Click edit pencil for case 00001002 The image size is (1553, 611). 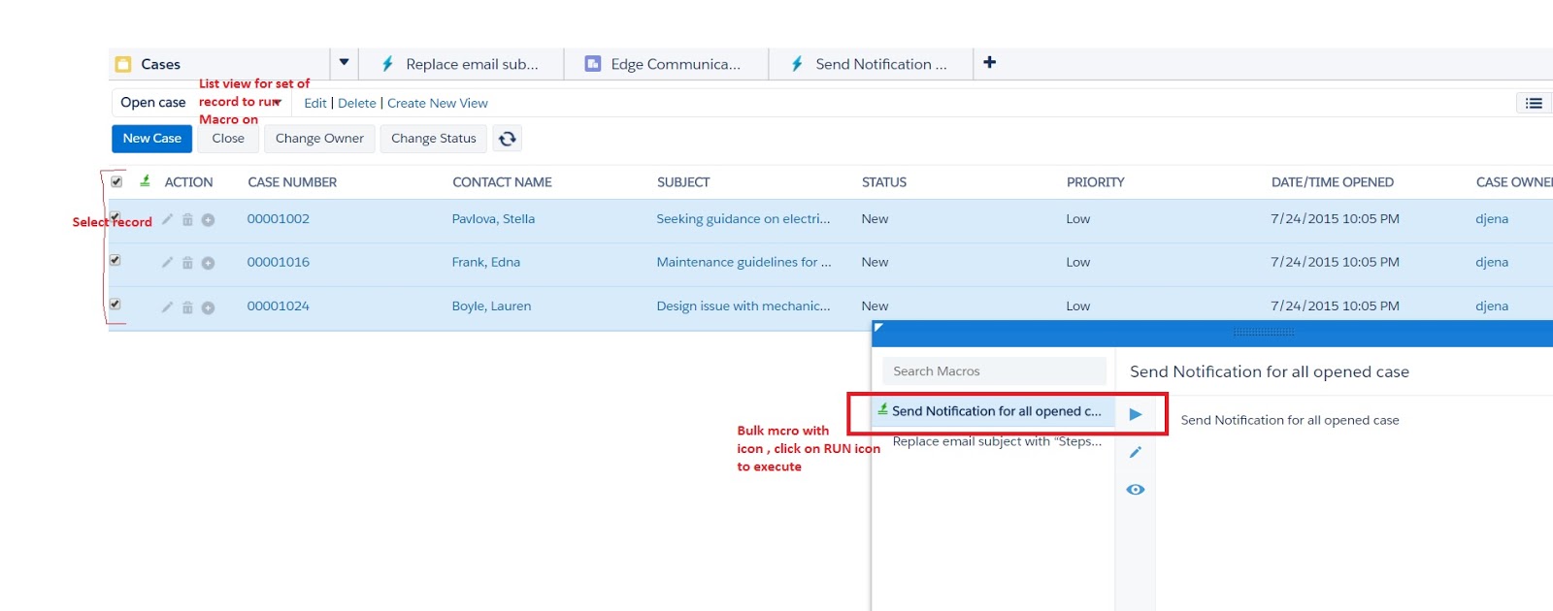click(167, 219)
